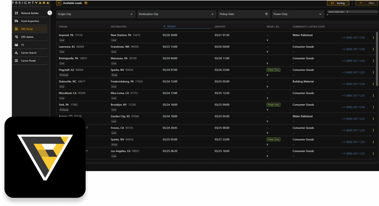Open Carrier Search in the sidebar
This screenshot has width=379, height=206.
coord(29,53)
